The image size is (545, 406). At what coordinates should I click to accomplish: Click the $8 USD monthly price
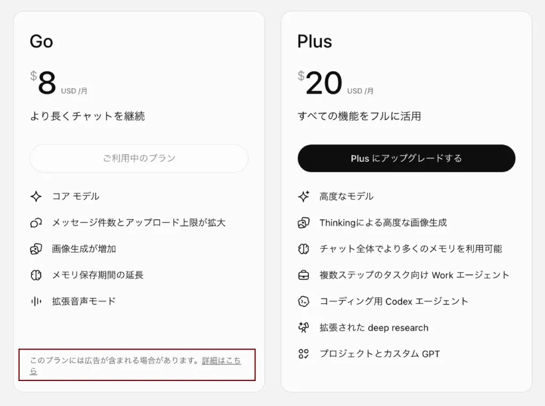(x=59, y=82)
